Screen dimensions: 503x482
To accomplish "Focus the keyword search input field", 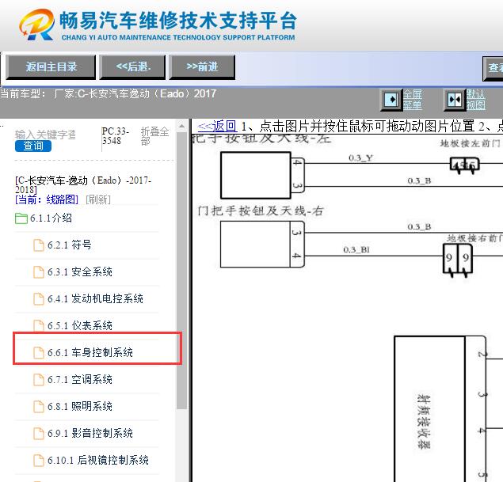I will tap(45, 135).
